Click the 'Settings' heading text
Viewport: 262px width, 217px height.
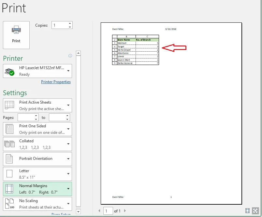15,93
